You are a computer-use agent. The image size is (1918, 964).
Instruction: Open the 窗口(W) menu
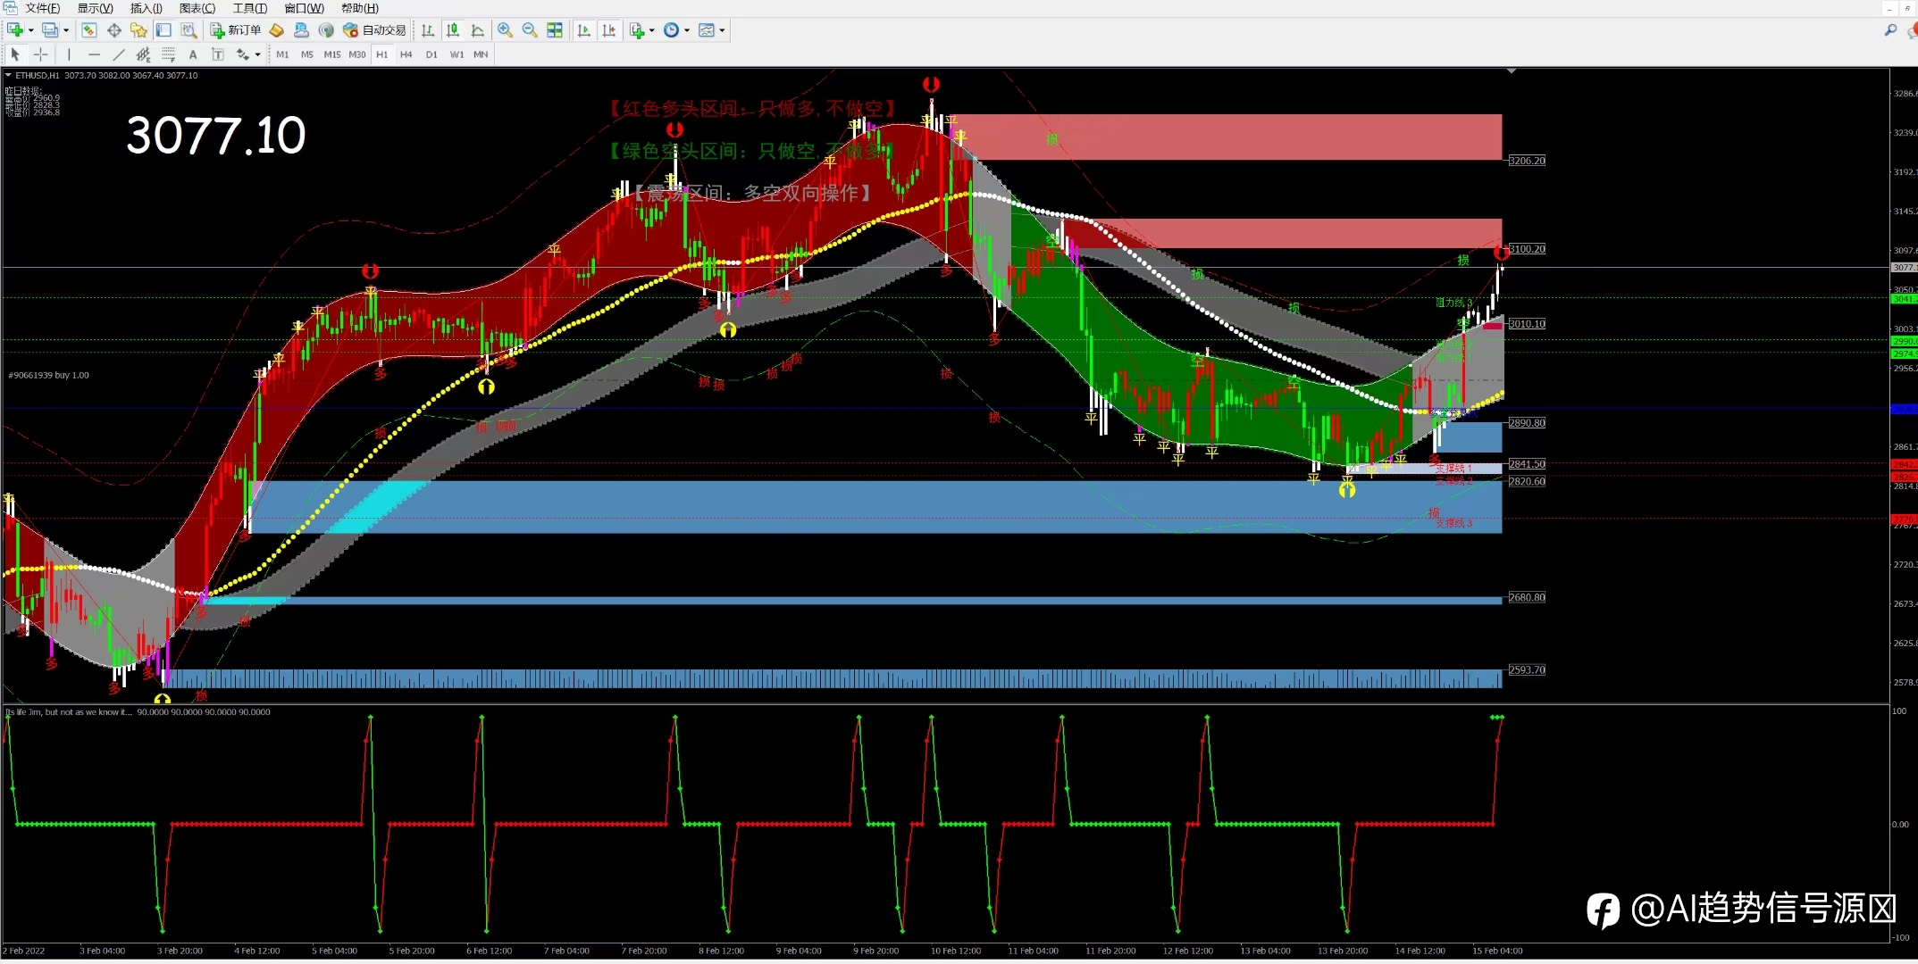(x=304, y=8)
